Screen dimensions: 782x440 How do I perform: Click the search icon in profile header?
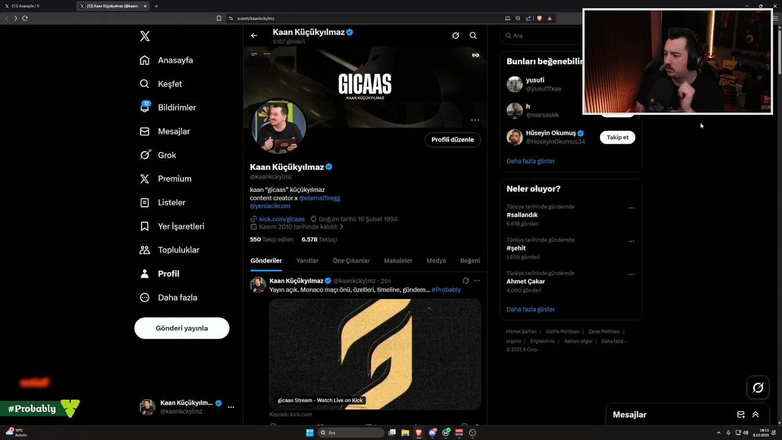point(473,35)
